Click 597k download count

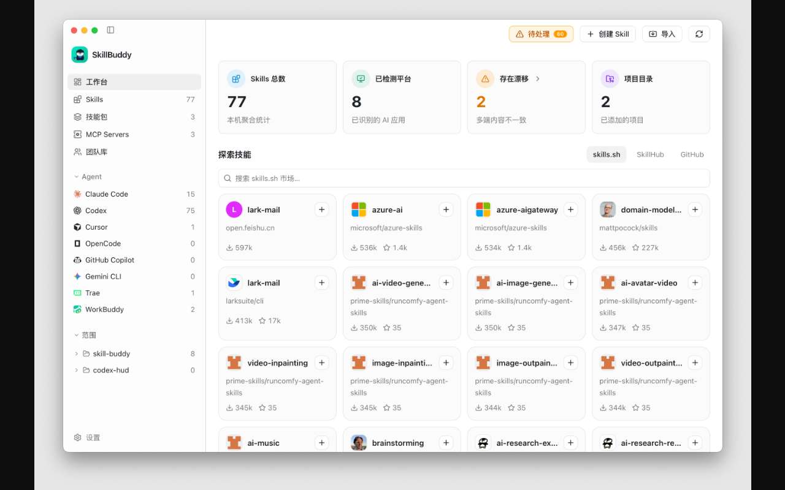(x=239, y=247)
